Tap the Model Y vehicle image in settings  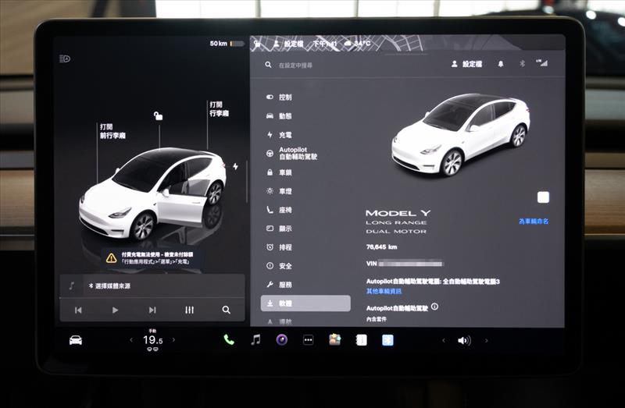tap(462, 134)
